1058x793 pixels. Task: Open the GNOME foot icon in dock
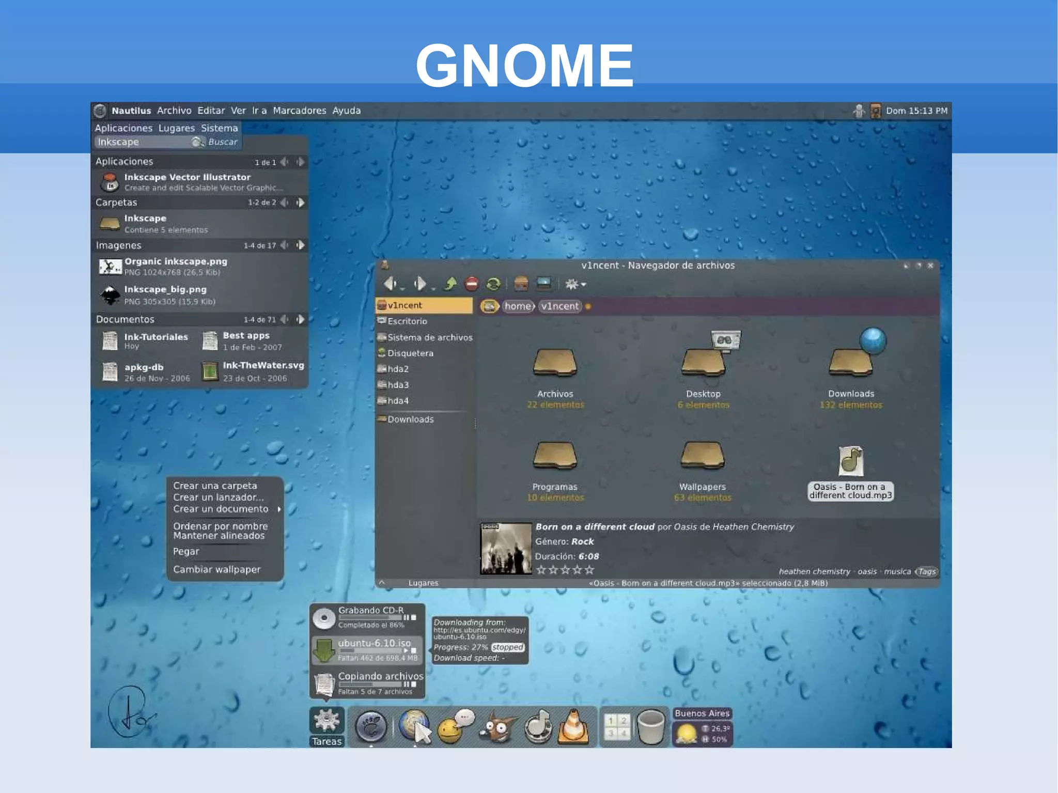(x=371, y=726)
